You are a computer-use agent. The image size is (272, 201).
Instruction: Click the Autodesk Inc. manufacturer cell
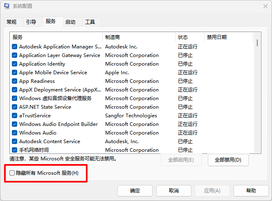[121, 47]
